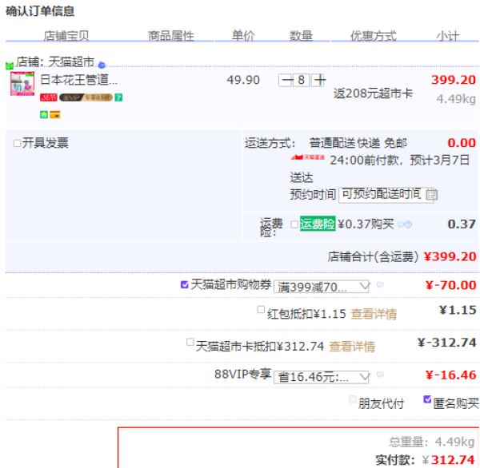Image resolution: width=480 pixels, height=468 pixels.
Task: Click comment icon beside 省16.46元 dropdown
Action: [380, 375]
